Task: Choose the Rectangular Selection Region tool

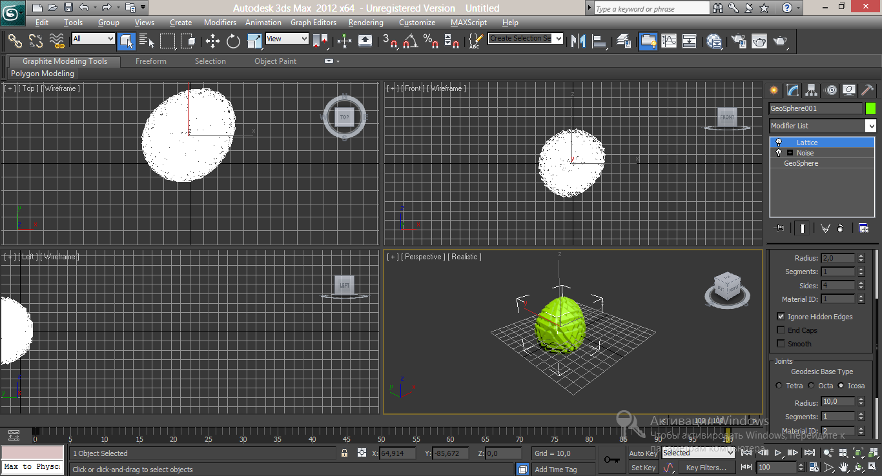Action: [x=167, y=41]
